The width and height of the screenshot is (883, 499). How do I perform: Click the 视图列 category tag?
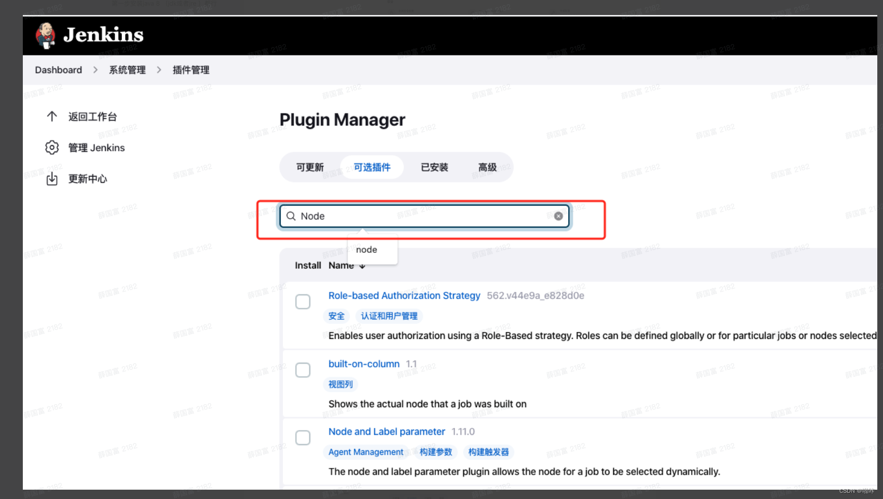tap(340, 384)
